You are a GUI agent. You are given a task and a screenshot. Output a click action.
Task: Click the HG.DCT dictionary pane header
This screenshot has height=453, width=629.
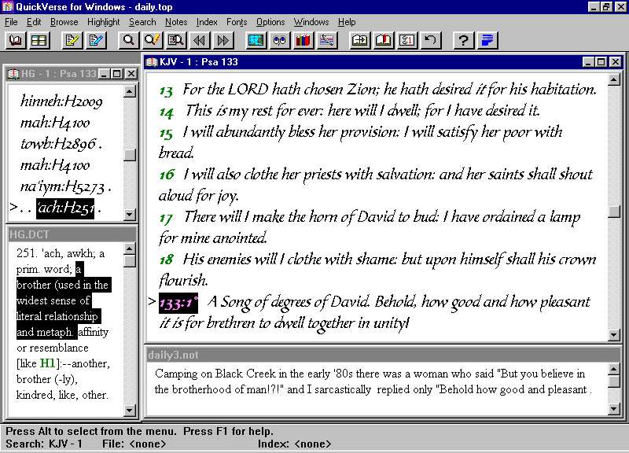[72, 234]
